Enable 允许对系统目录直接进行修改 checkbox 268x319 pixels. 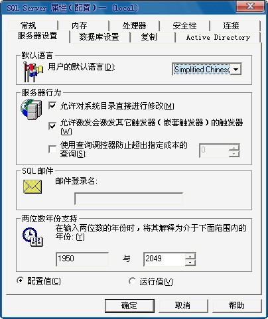coord(52,105)
